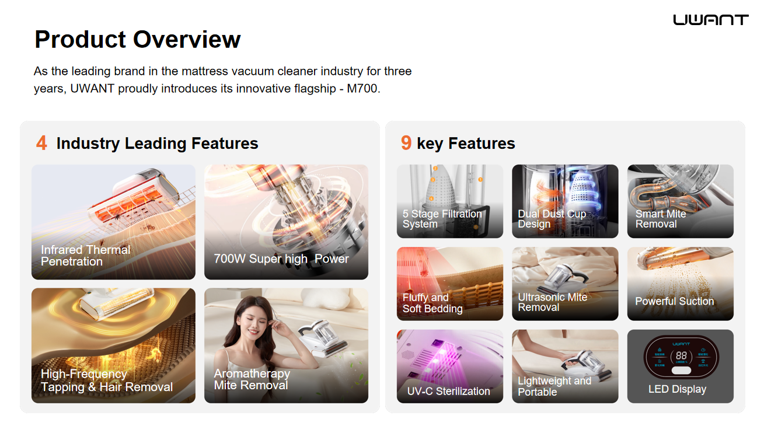Click the LED Display panel image
This screenshot has height=433, width=771.
pyautogui.click(x=680, y=366)
